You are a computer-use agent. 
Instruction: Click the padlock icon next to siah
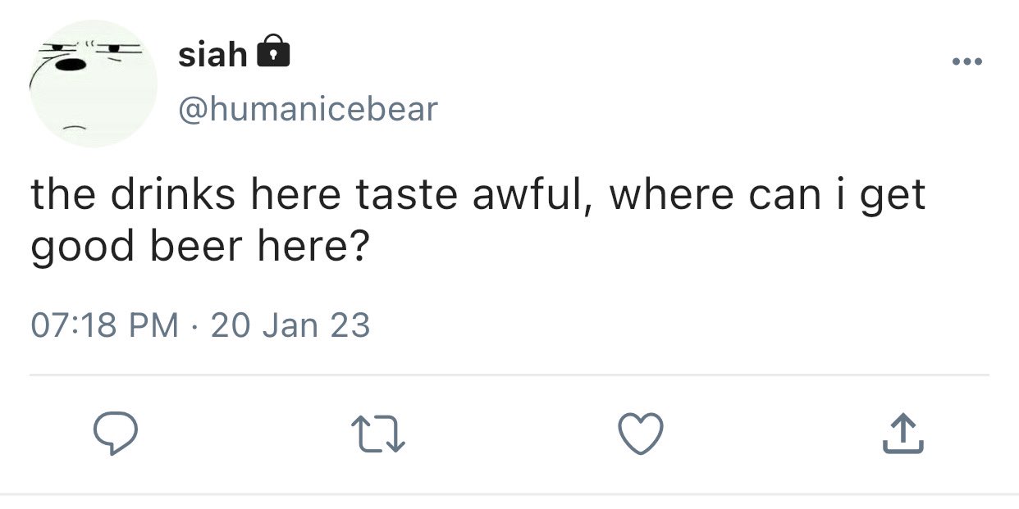point(274,52)
